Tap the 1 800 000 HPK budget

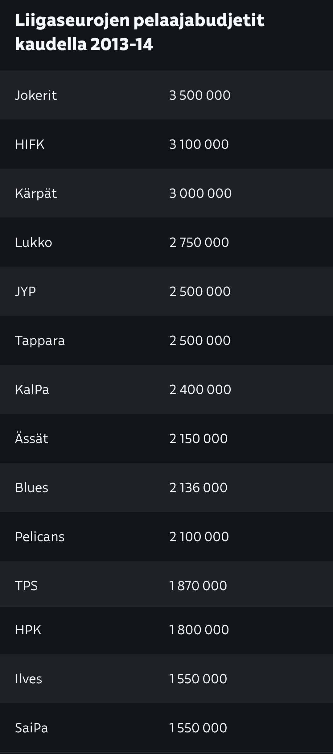coord(199,630)
